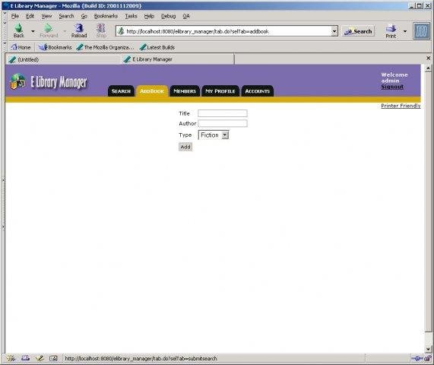Click the Navigator icon in status bar
This screenshot has height=365, width=434.
point(11,358)
